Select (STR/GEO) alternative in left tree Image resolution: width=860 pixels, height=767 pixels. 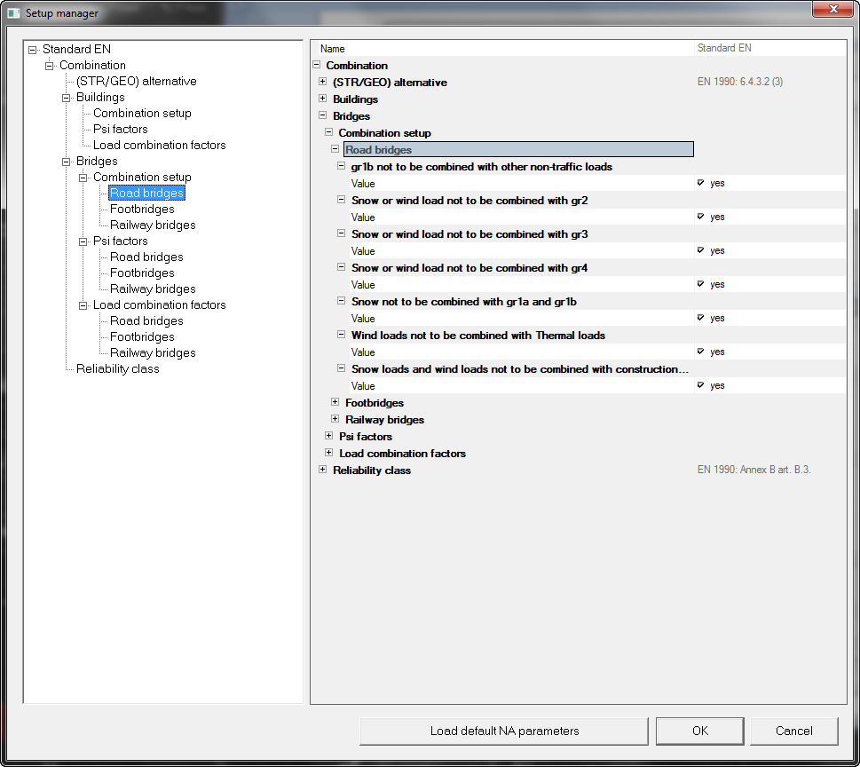[136, 81]
